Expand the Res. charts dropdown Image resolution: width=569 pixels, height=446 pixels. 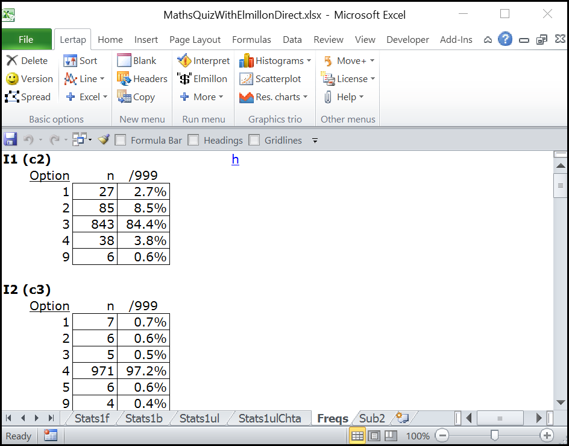305,97
